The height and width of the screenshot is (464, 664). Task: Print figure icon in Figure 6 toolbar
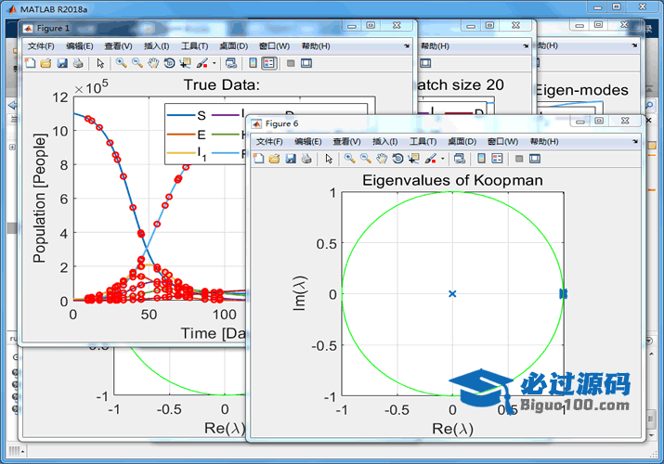[306, 159]
